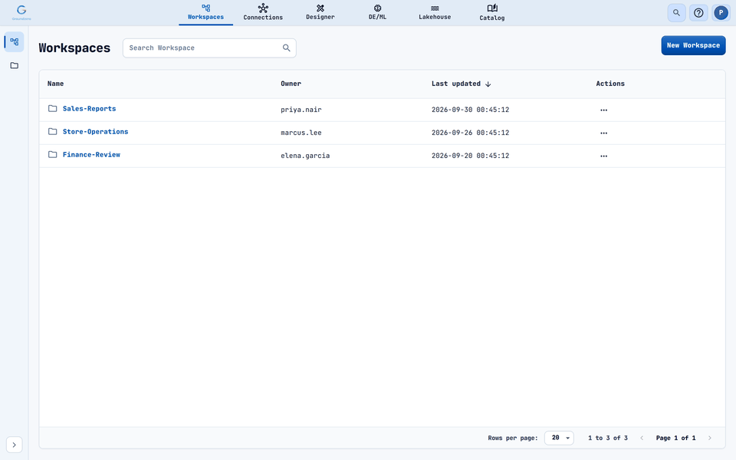Image resolution: width=736 pixels, height=460 pixels.
Task: Open the rows per page dropdown
Action: 559,438
